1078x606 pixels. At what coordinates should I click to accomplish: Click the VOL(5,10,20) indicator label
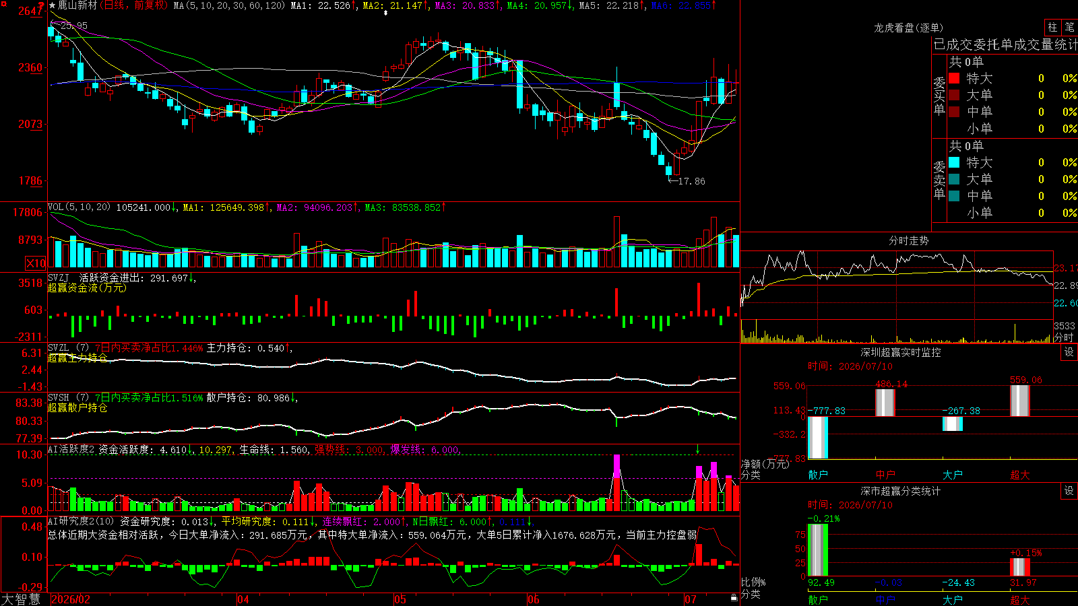pyautogui.click(x=80, y=207)
